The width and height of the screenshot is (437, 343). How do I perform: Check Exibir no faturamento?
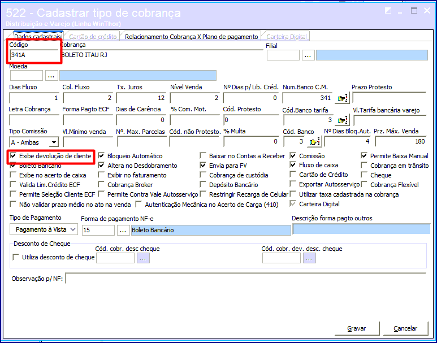[x=101, y=175]
